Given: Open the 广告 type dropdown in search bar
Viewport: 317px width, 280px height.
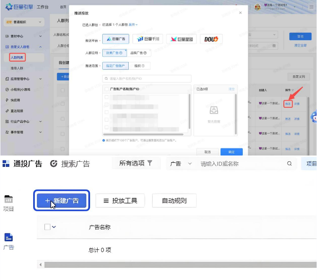Looking at the screenshot, I should (x=181, y=163).
